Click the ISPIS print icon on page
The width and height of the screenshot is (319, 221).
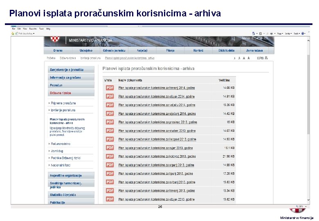tap(266, 58)
